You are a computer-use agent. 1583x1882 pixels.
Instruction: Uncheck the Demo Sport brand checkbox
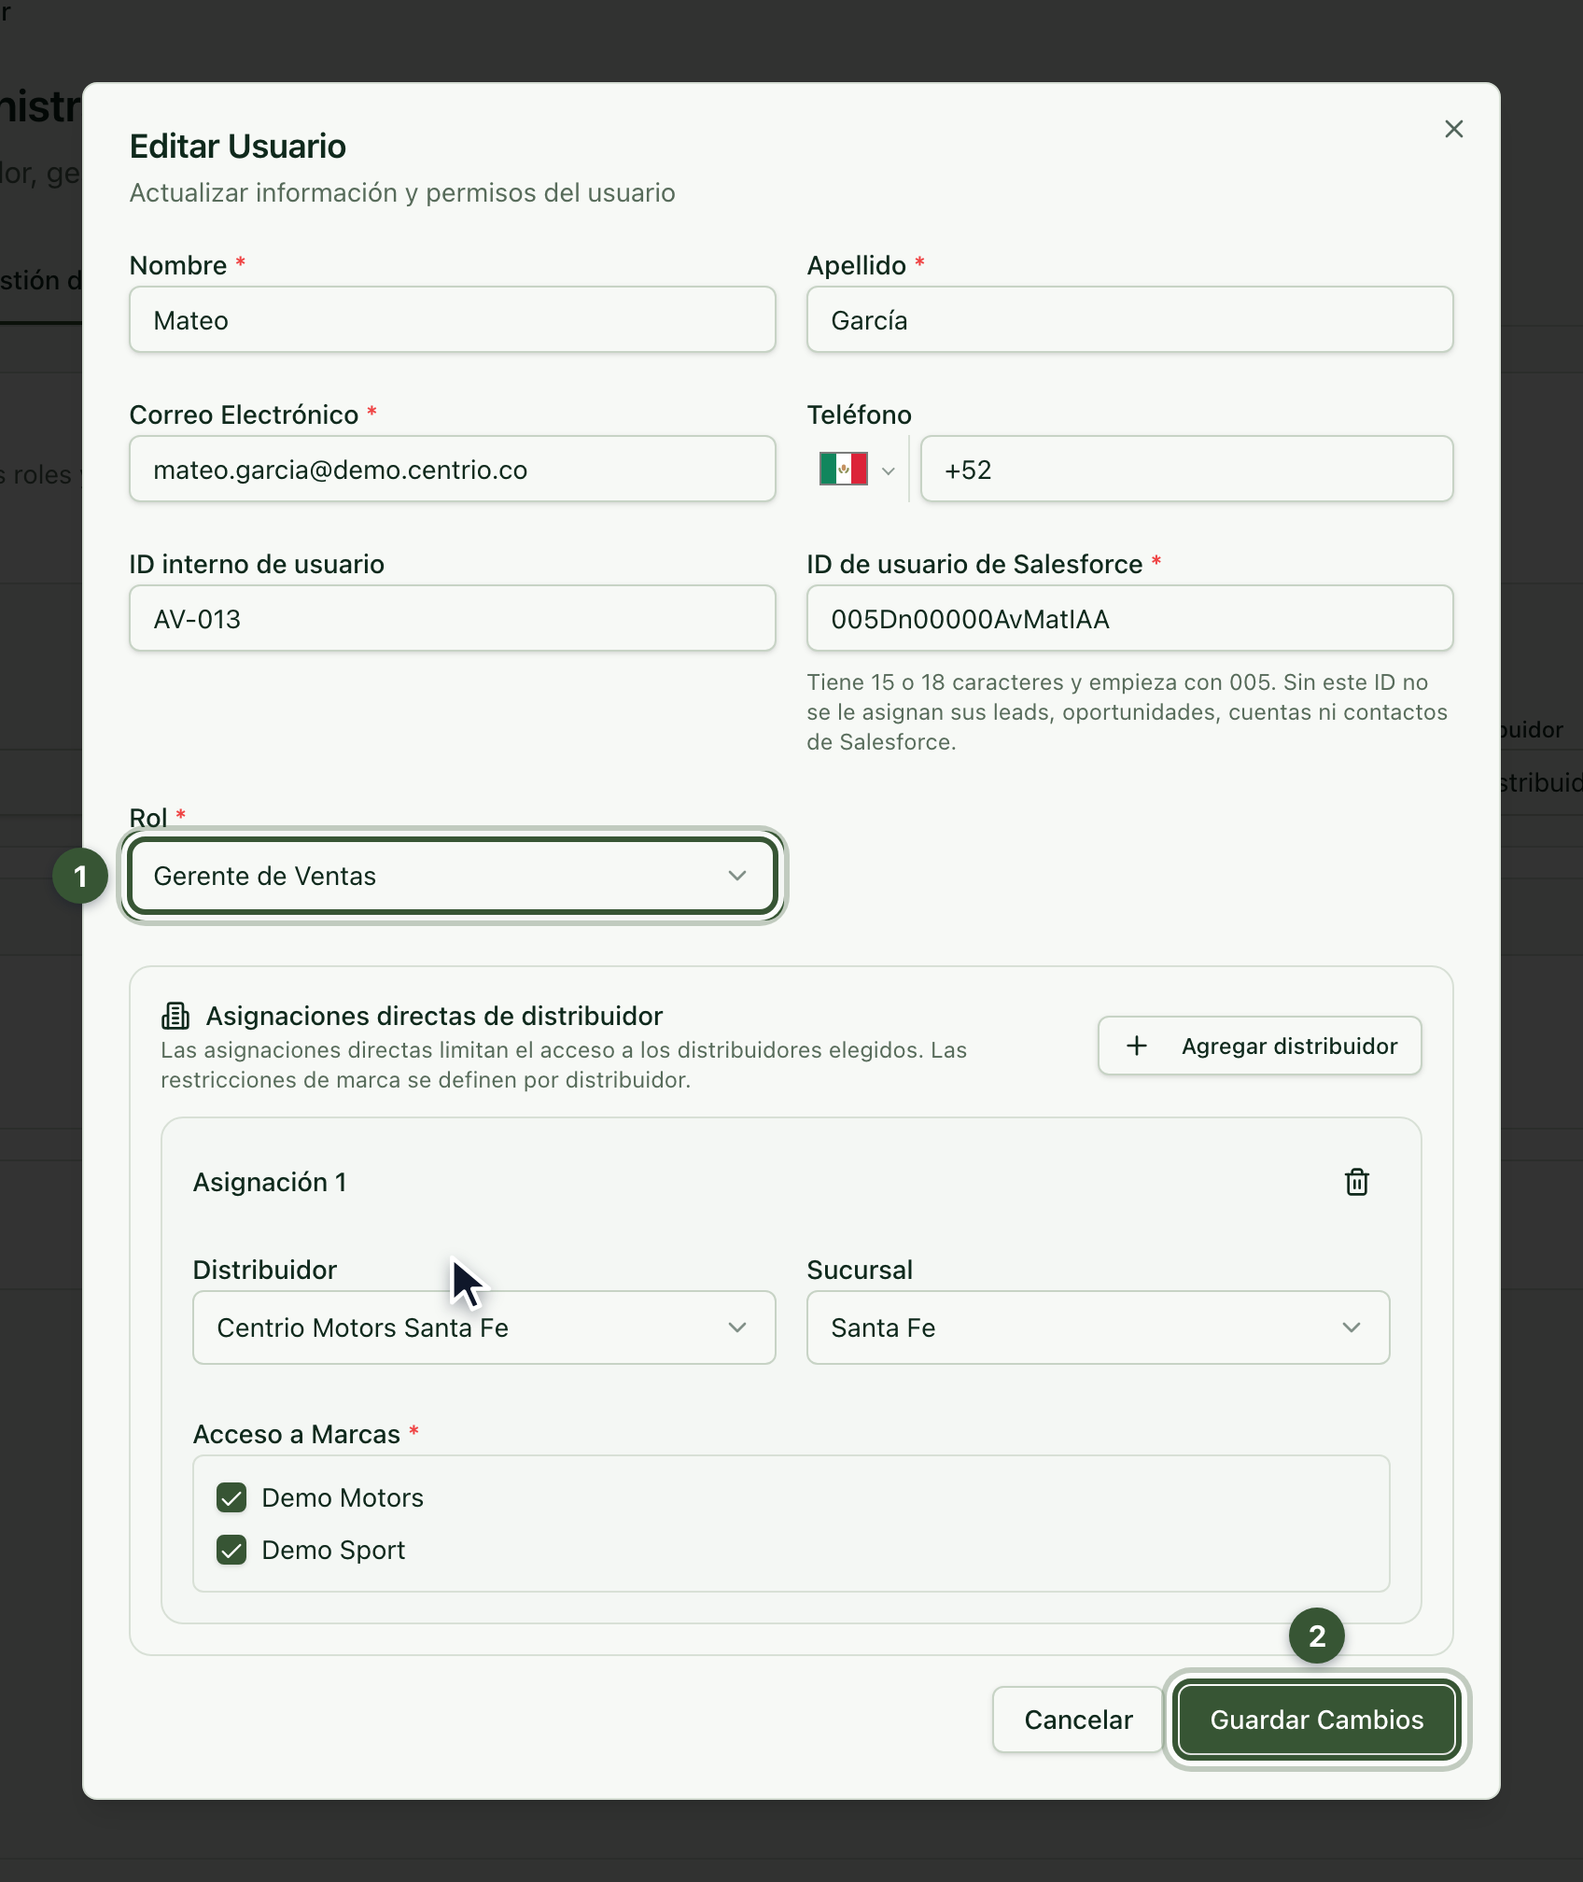tap(231, 1550)
